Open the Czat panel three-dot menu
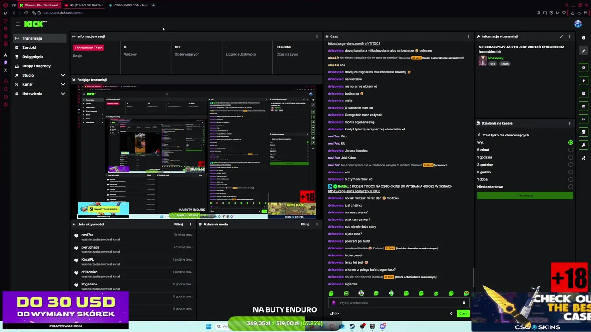The width and height of the screenshot is (591, 332). (x=469, y=36)
